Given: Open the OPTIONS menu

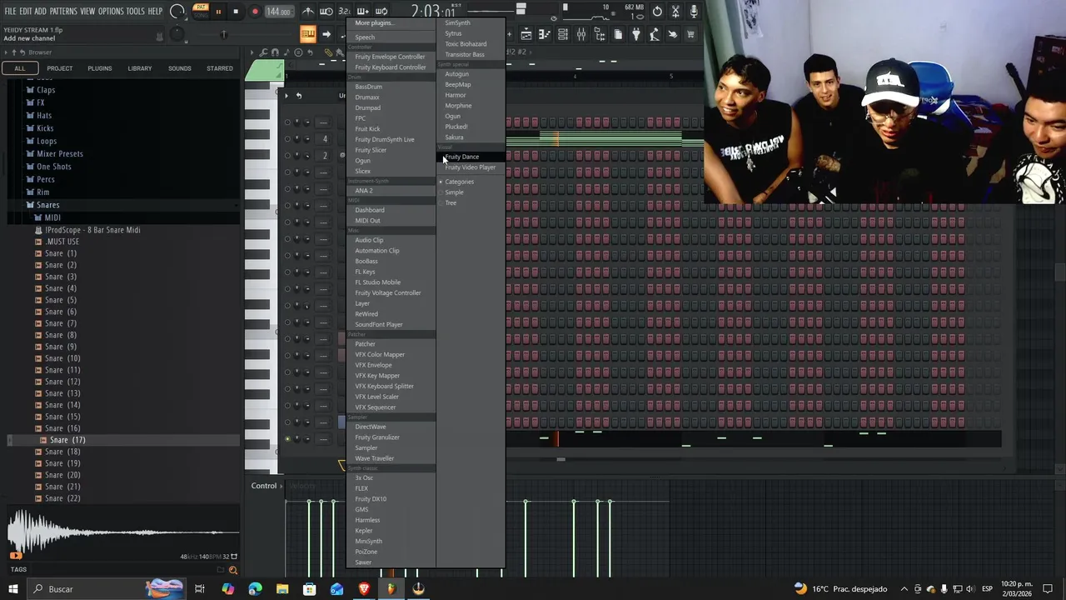Looking at the screenshot, I should (x=111, y=12).
